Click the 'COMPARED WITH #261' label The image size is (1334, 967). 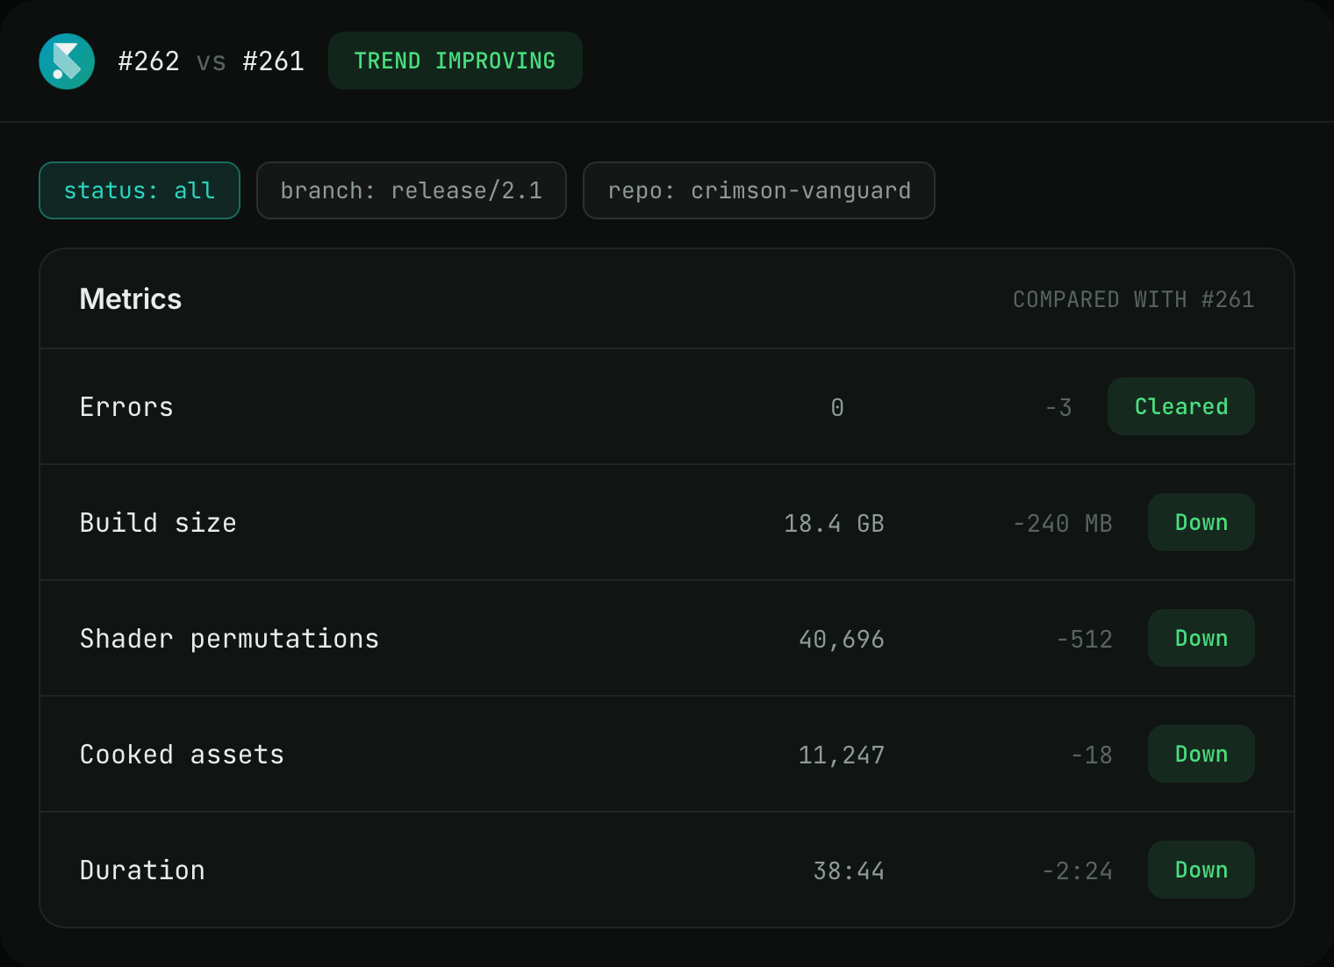click(1134, 300)
